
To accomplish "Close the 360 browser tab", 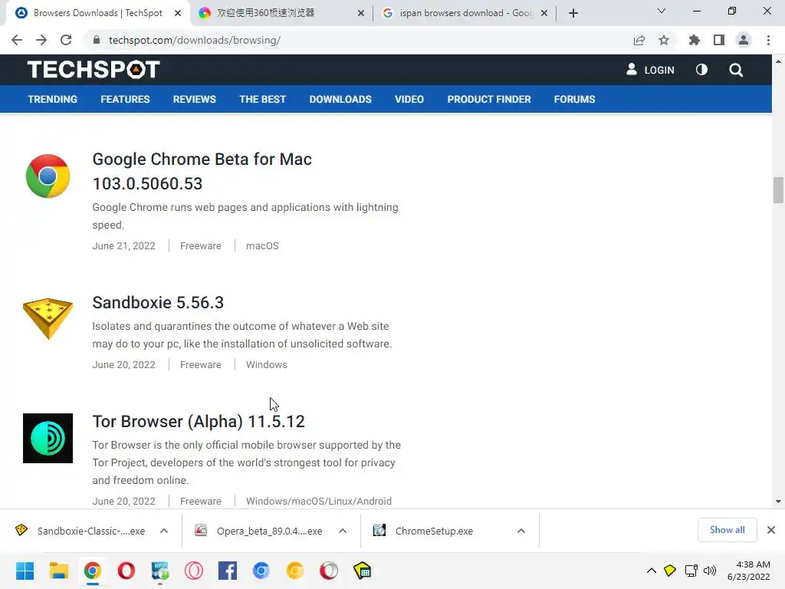I will [360, 13].
